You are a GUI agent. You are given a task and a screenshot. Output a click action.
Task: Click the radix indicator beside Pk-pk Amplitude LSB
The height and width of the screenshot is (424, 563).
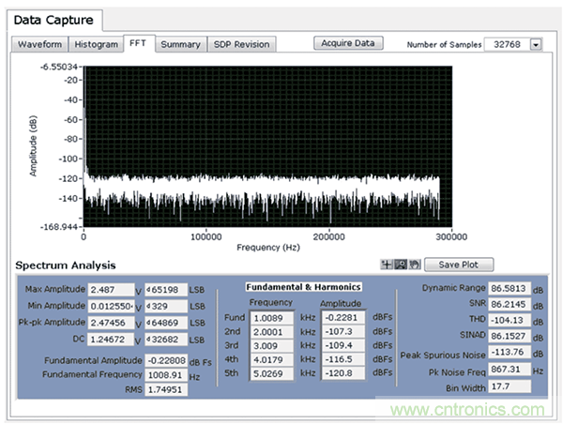pos(150,322)
